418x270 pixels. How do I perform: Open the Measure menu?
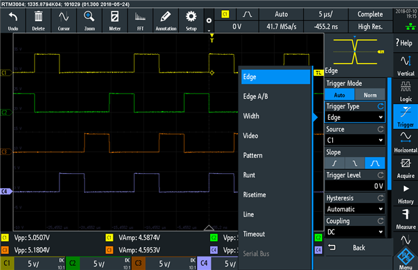pos(405,219)
